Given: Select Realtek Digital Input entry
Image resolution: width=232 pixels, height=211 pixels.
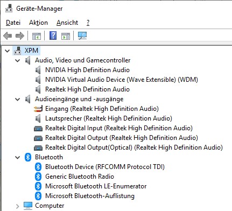Looking at the screenshot, I should click(119, 128).
